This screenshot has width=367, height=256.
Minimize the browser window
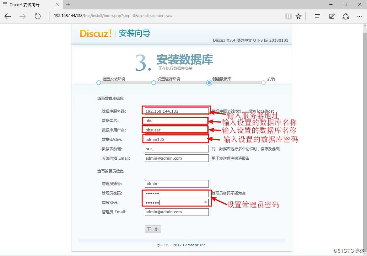pos(331,4)
